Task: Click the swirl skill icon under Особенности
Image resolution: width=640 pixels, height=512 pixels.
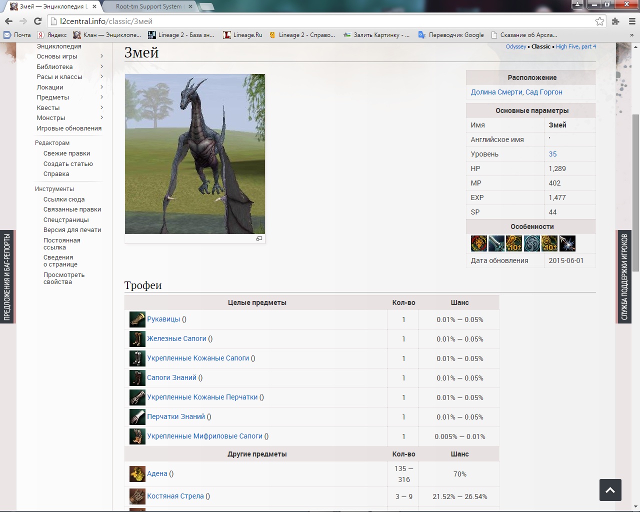Action: [x=532, y=243]
